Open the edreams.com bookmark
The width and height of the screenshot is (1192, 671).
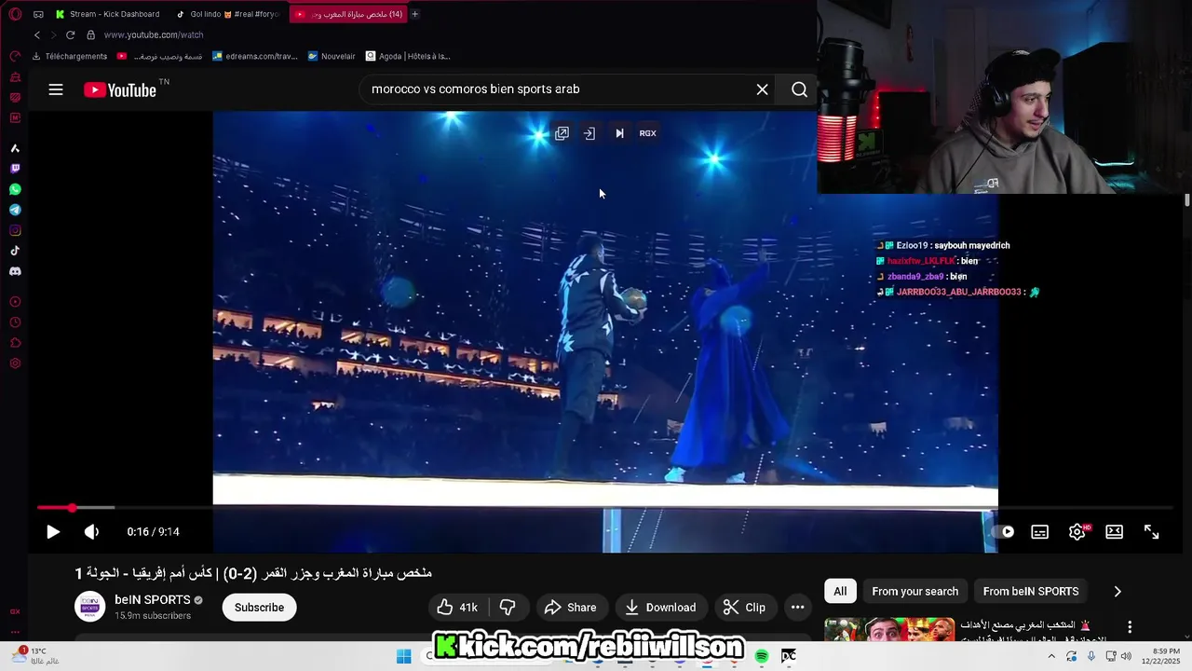click(254, 56)
